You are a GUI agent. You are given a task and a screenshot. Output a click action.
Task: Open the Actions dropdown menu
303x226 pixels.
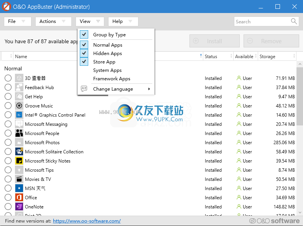54,21
